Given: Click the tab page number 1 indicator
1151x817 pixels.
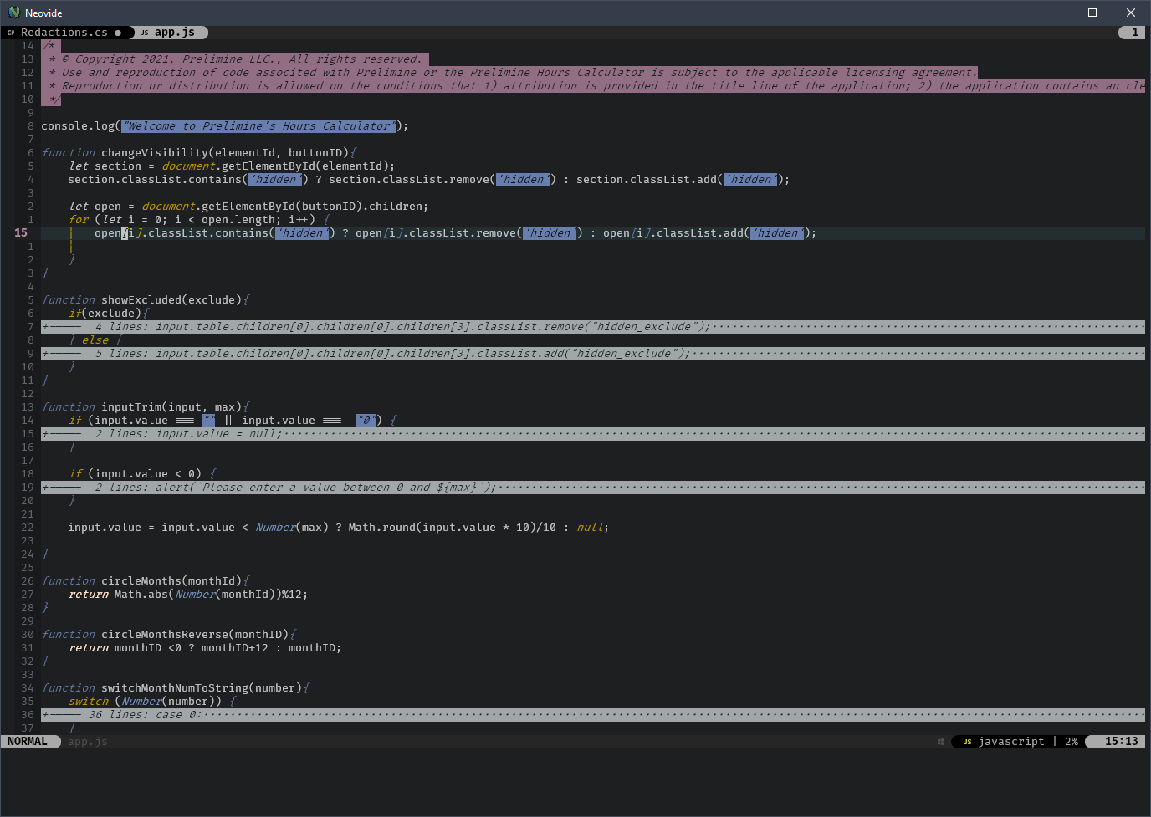Looking at the screenshot, I should click(1133, 33).
